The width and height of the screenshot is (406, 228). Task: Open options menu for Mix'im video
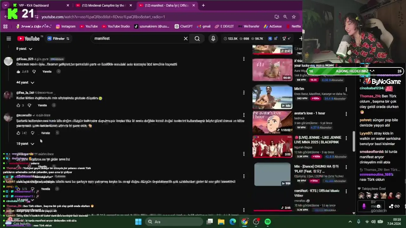tap(346, 89)
